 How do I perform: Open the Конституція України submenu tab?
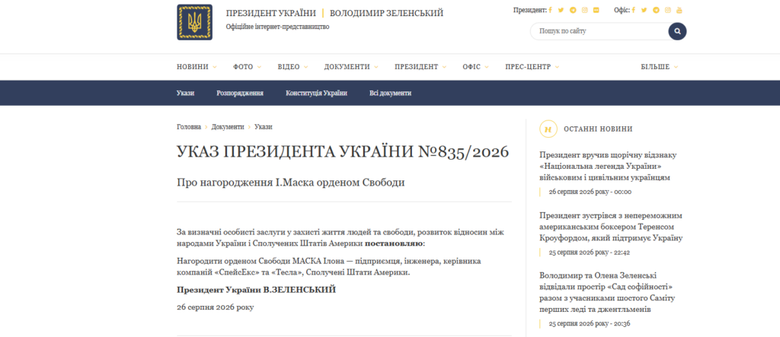[316, 93]
